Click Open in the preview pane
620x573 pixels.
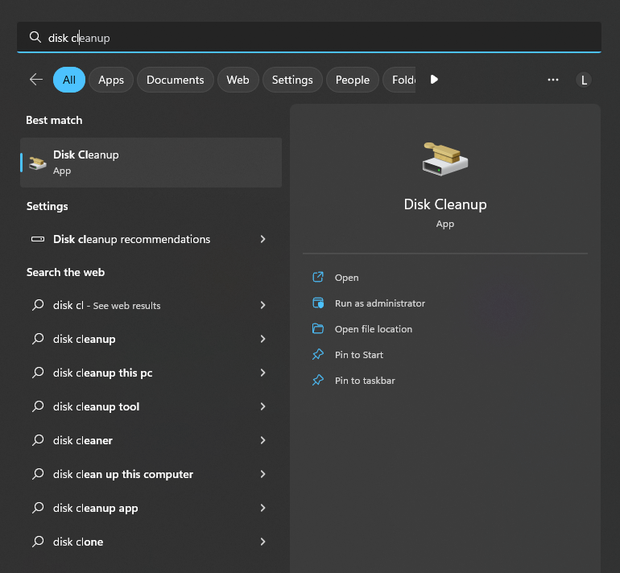coord(347,278)
